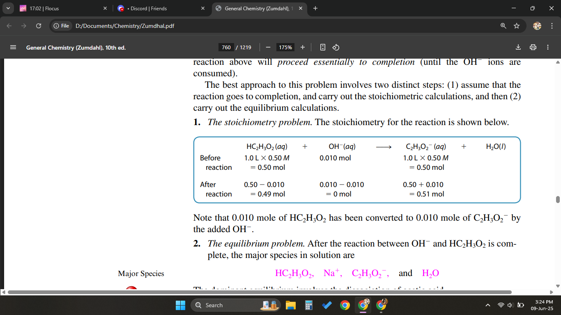This screenshot has height=315, width=561.
Task: Close the Flocus tab
Action: [105, 8]
